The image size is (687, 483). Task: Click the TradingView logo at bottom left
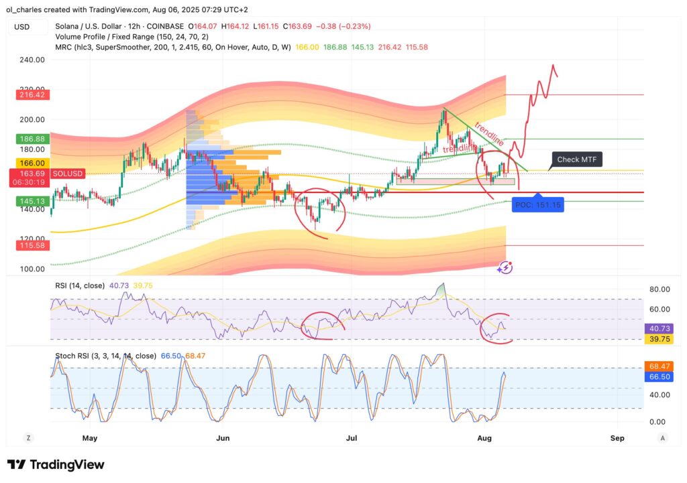(54, 464)
